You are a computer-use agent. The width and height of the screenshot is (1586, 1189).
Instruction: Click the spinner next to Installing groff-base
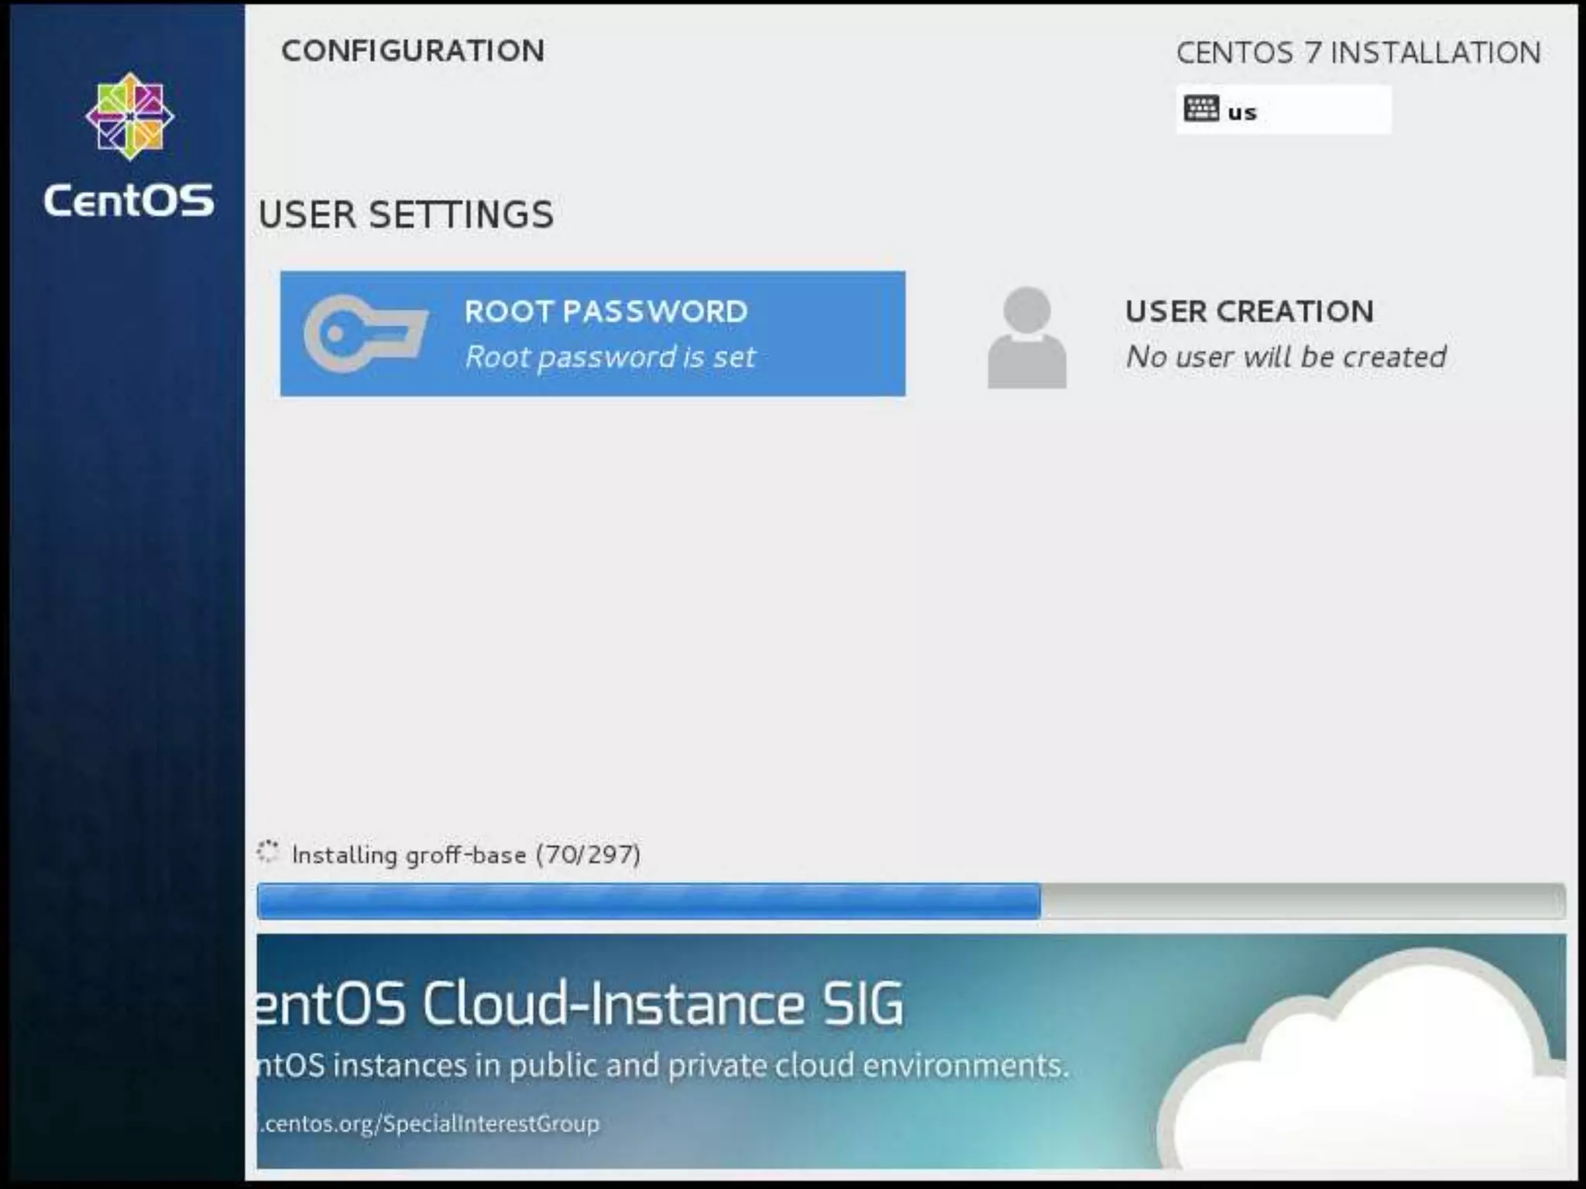coord(268,851)
